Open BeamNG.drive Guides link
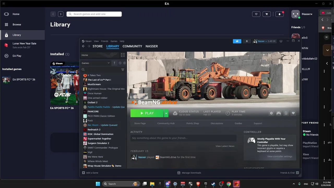The height and width of the screenshot is (188, 334). pyautogui.click(x=238, y=123)
